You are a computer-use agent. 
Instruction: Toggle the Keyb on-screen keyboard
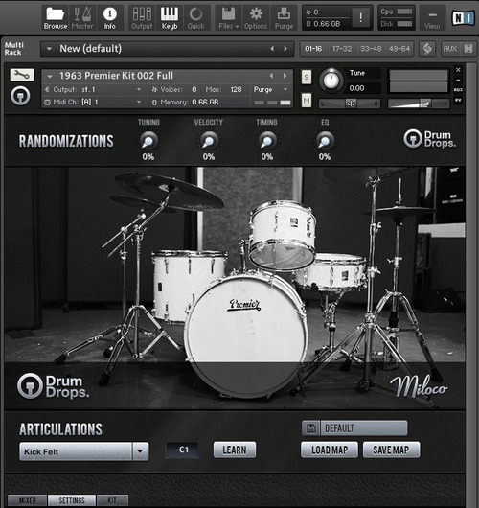click(170, 18)
